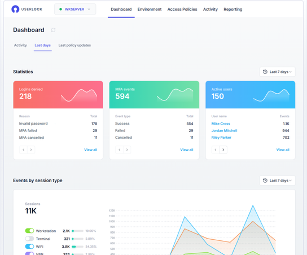Image resolution: width=307 pixels, height=255 pixels.
Task: Open Events by session type Last 7 days dropdown
Action: click(x=277, y=181)
